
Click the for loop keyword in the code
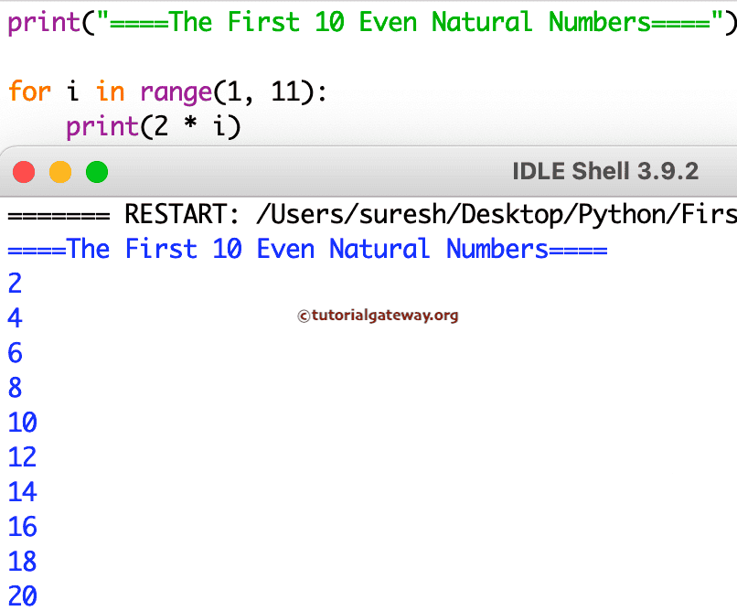(x=30, y=91)
